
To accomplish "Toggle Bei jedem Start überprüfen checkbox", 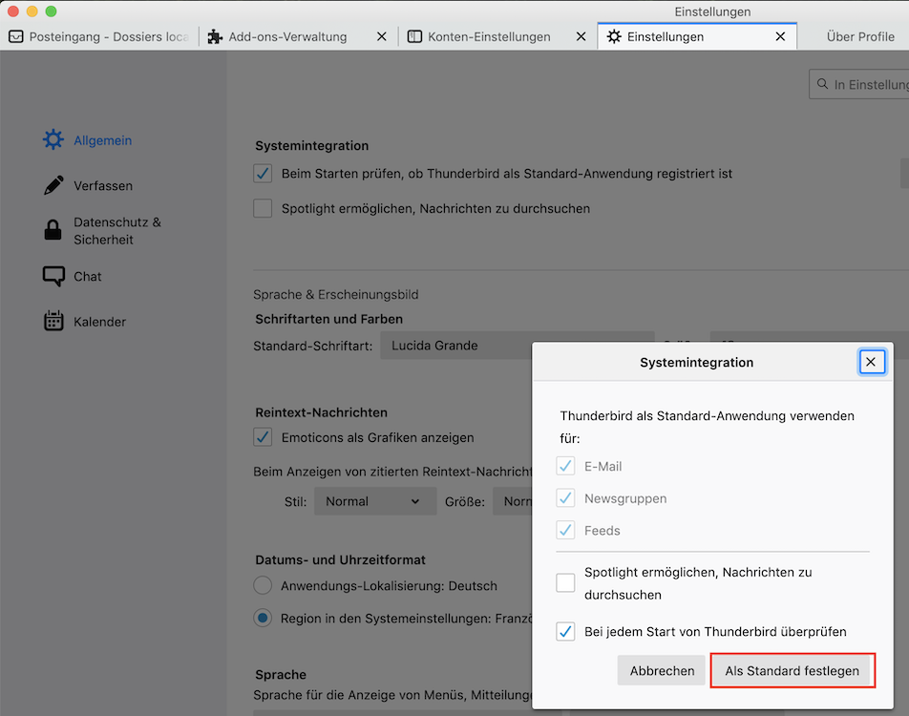I will [x=565, y=631].
